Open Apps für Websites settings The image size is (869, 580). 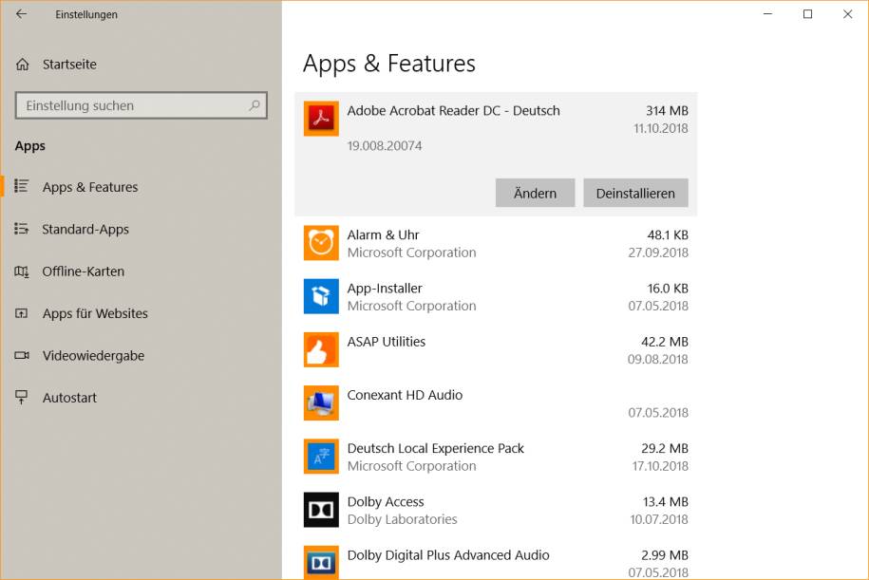[95, 313]
